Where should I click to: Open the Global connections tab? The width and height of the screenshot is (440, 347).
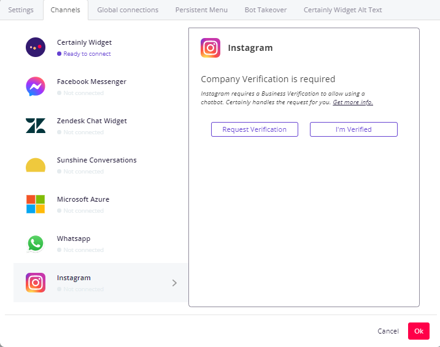[x=128, y=10]
